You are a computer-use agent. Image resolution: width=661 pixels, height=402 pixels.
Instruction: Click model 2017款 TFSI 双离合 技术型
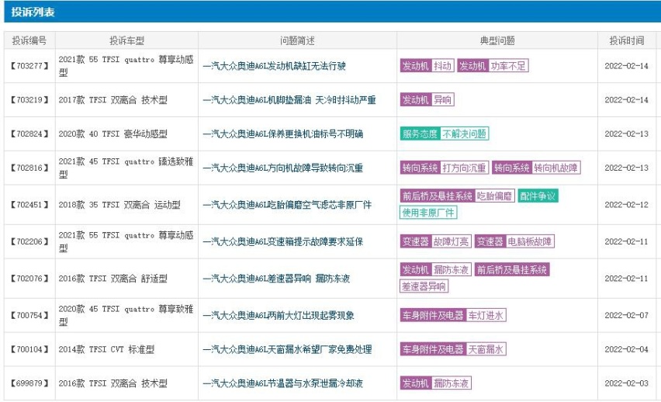coord(113,100)
